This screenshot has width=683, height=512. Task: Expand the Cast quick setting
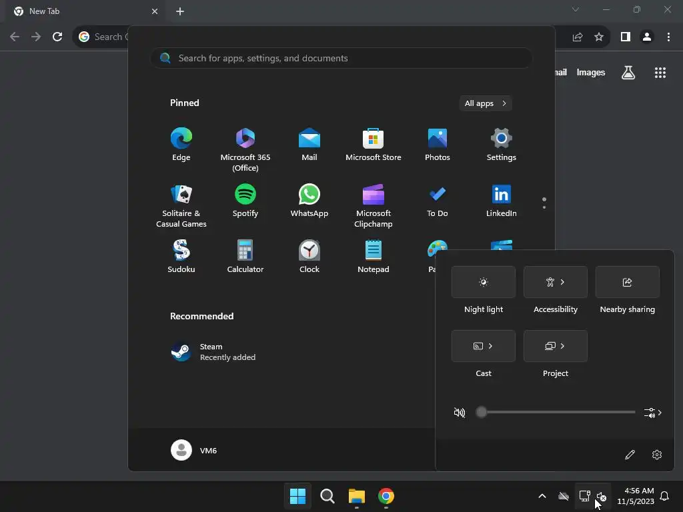tap(484, 346)
